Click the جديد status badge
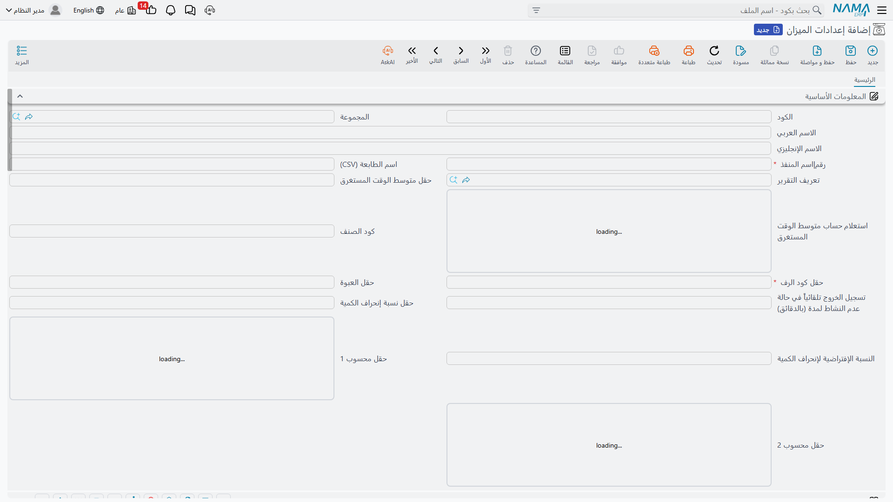893x502 pixels. pos(768,30)
